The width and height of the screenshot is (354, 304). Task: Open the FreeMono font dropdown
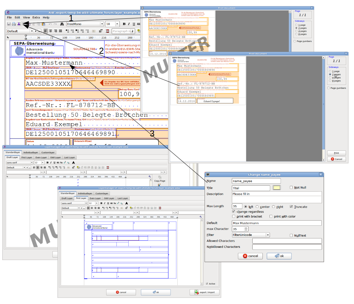(x=102, y=24)
